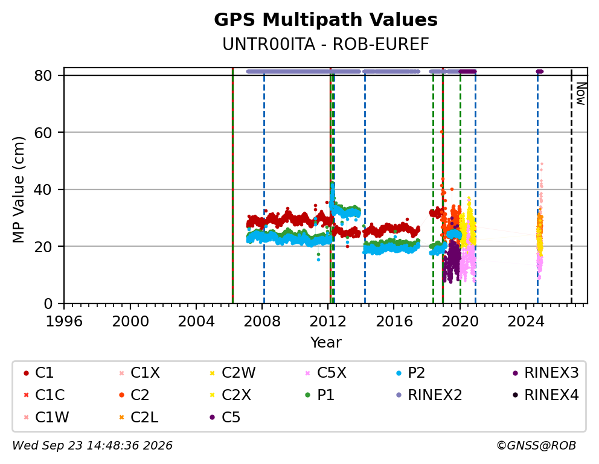The width and height of the screenshot is (599, 464).
Task: Click the dashed Now marker line
Action: [x=571, y=186]
